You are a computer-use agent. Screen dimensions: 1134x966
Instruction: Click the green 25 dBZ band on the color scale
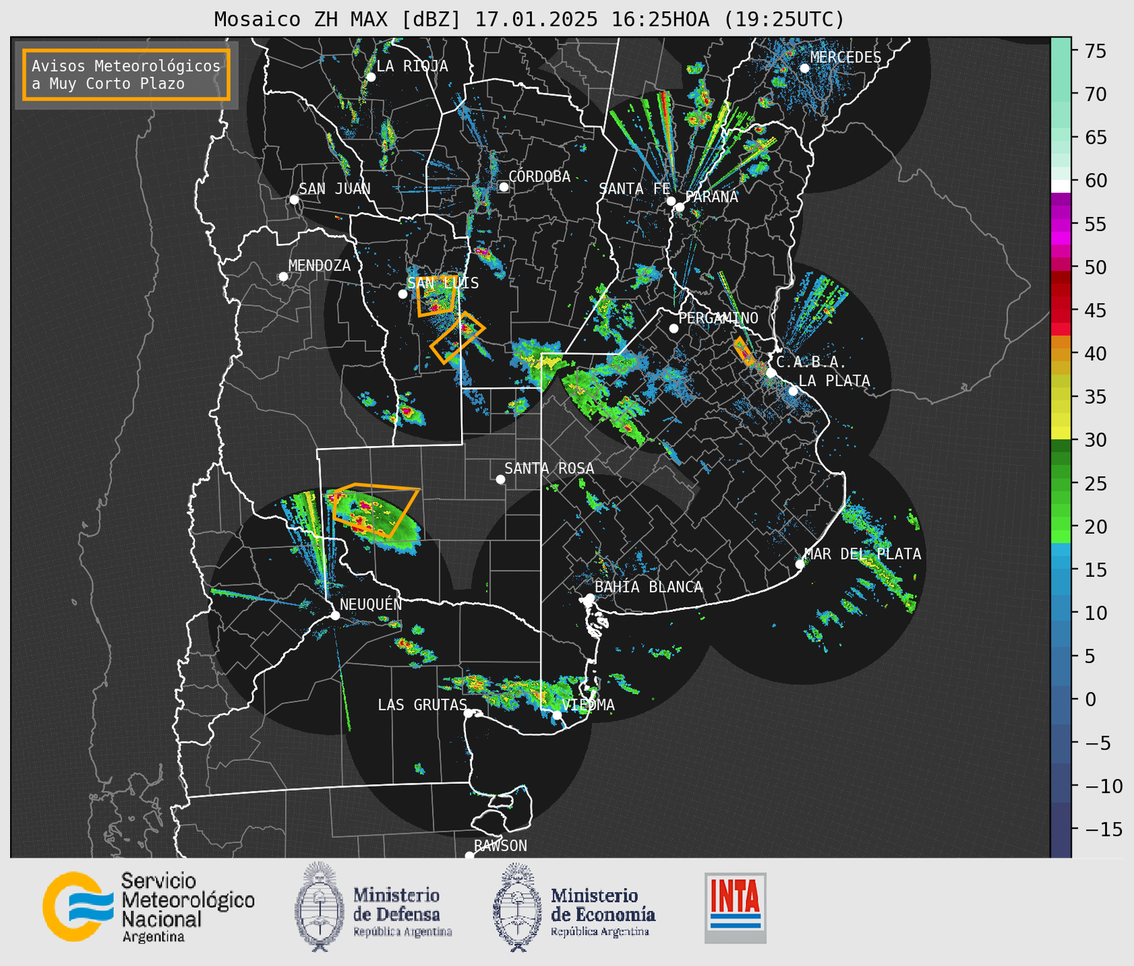point(1061,483)
